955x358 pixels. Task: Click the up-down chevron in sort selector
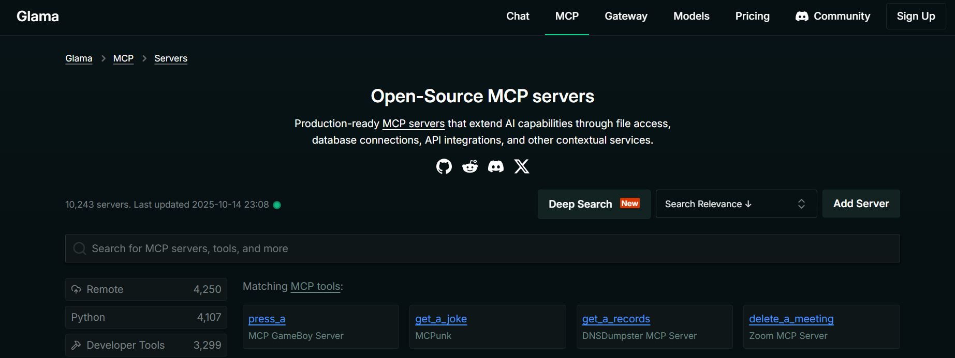(x=801, y=204)
